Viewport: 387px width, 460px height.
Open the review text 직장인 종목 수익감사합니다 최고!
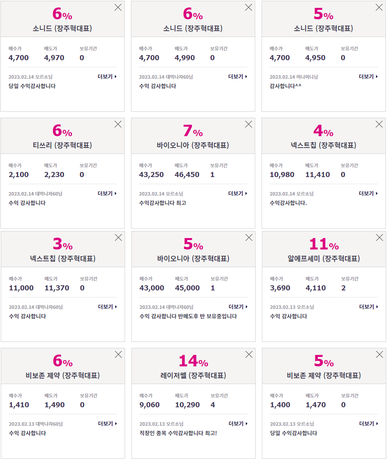click(x=178, y=433)
